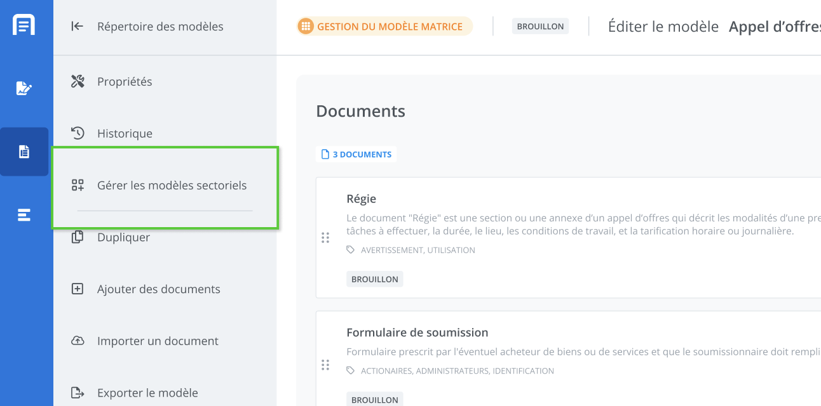The height and width of the screenshot is (406, 821).
Task: Grab the drag handle of the Régie card
Action: coord(325,238)
